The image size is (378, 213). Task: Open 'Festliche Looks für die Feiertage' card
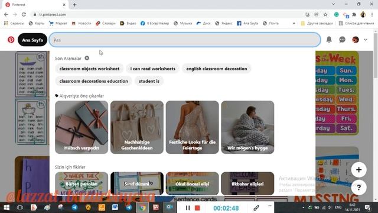tap(192, 127)
